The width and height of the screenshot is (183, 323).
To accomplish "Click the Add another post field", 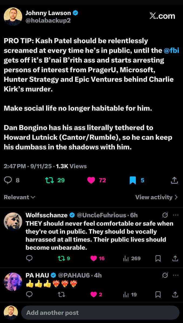I will [x=100, y=313].
